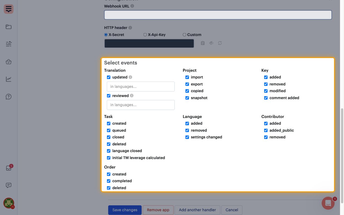Open the Statistics chart icon in sidebar
344x215 pixels.
point(9,79)
